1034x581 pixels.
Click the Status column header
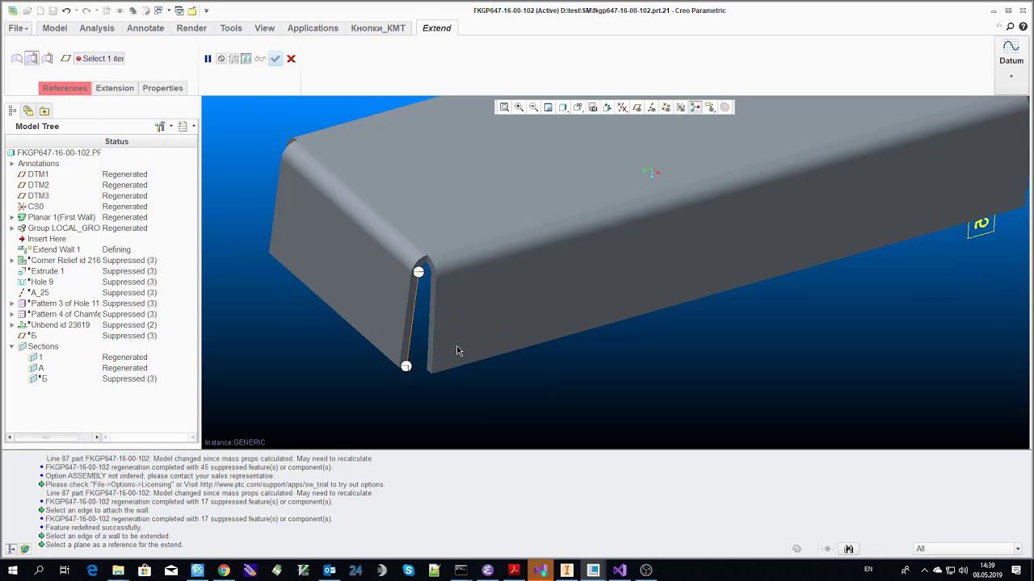pos(116,141)
